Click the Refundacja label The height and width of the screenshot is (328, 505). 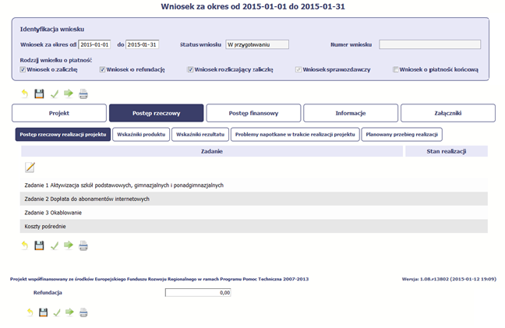[x=48, y=293]
